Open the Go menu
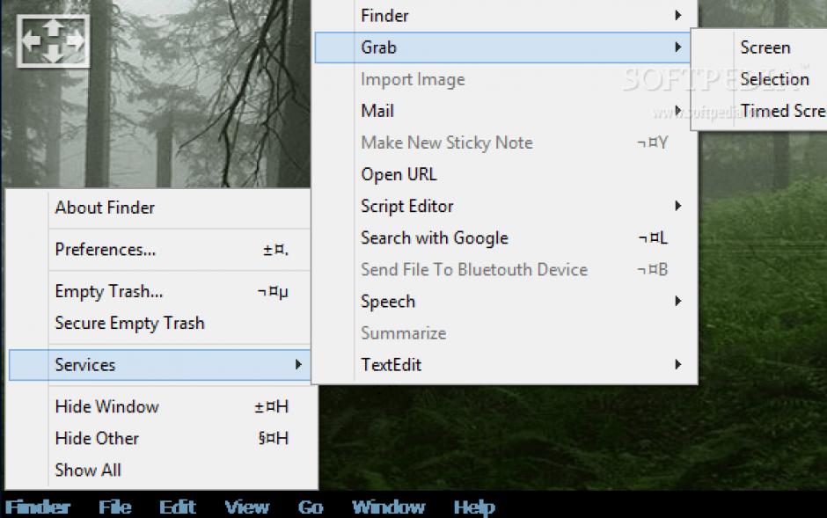Viewport: 827px width, 518px height. (311, 507)
